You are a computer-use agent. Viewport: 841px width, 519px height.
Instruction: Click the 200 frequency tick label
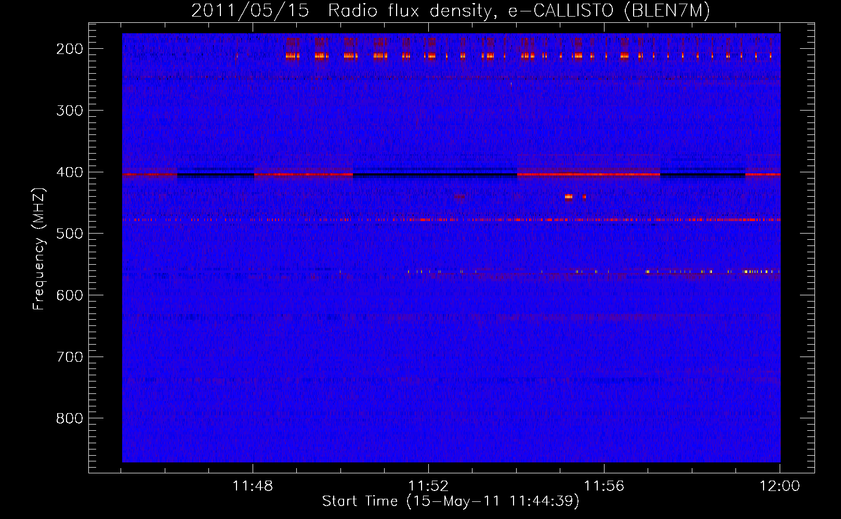(70, 49)
